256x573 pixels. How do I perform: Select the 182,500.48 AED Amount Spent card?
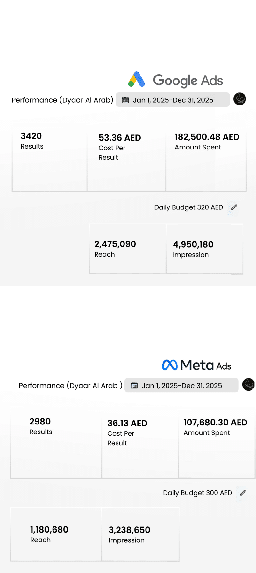point(206,158)
